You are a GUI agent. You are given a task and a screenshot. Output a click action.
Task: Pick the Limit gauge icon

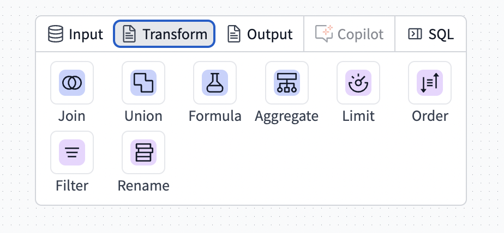[358, 83]
